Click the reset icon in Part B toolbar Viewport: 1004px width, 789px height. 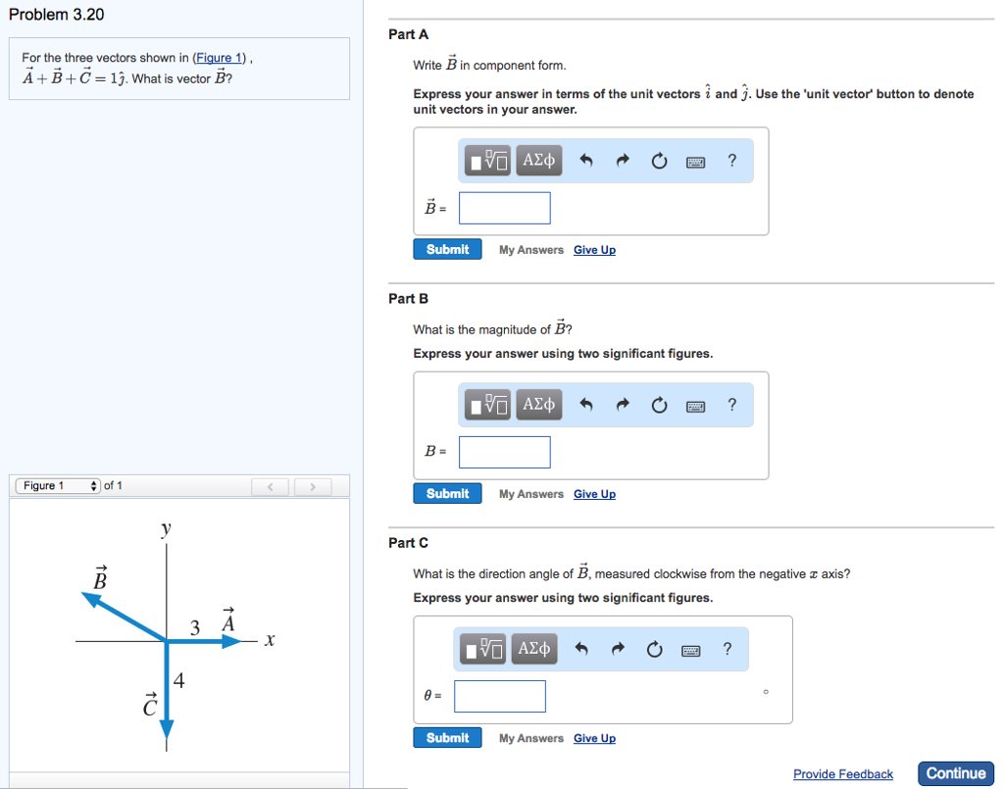[x=658, y=404]
